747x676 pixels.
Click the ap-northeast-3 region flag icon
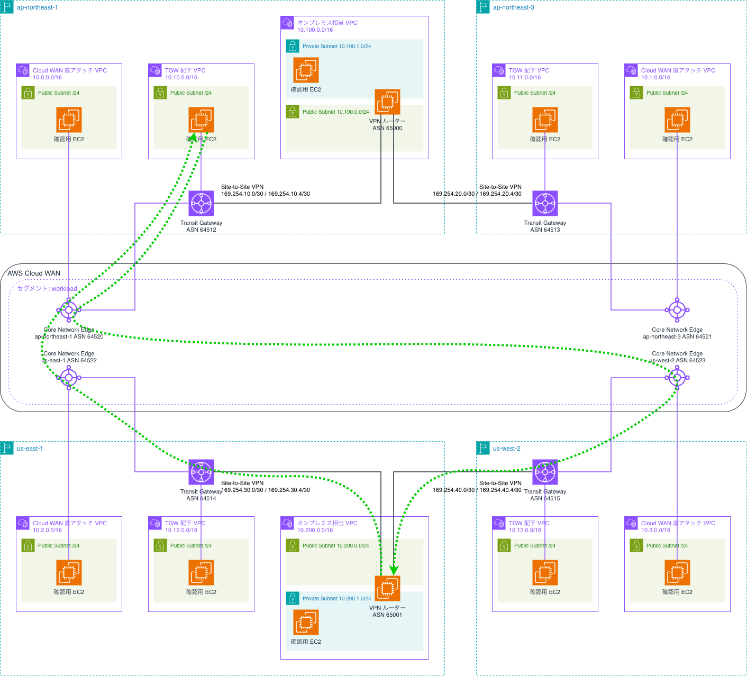(x=483, y=7)
